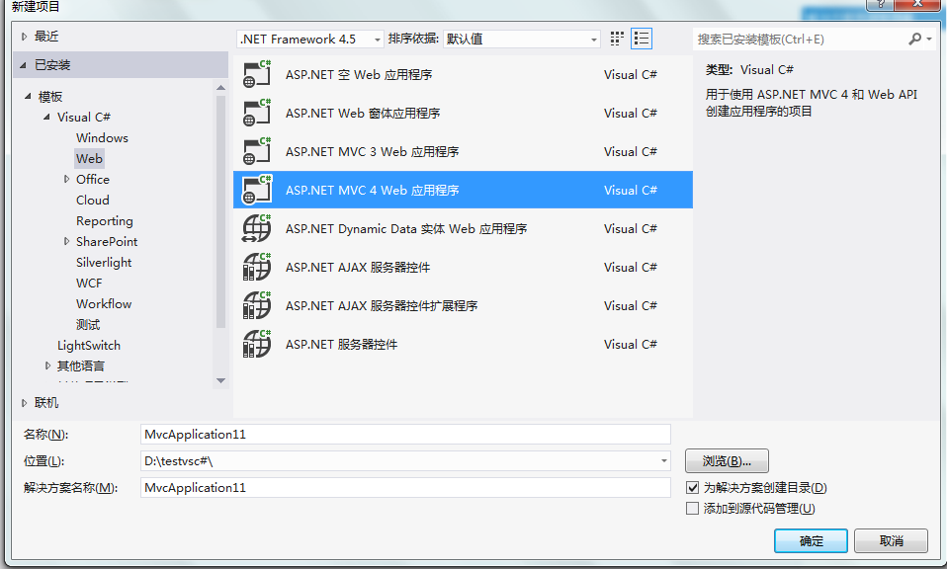Select the Silverlight template category

104,263
